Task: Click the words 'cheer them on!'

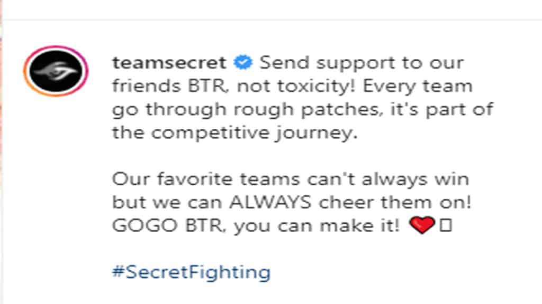Action: (x=395, y=202)
